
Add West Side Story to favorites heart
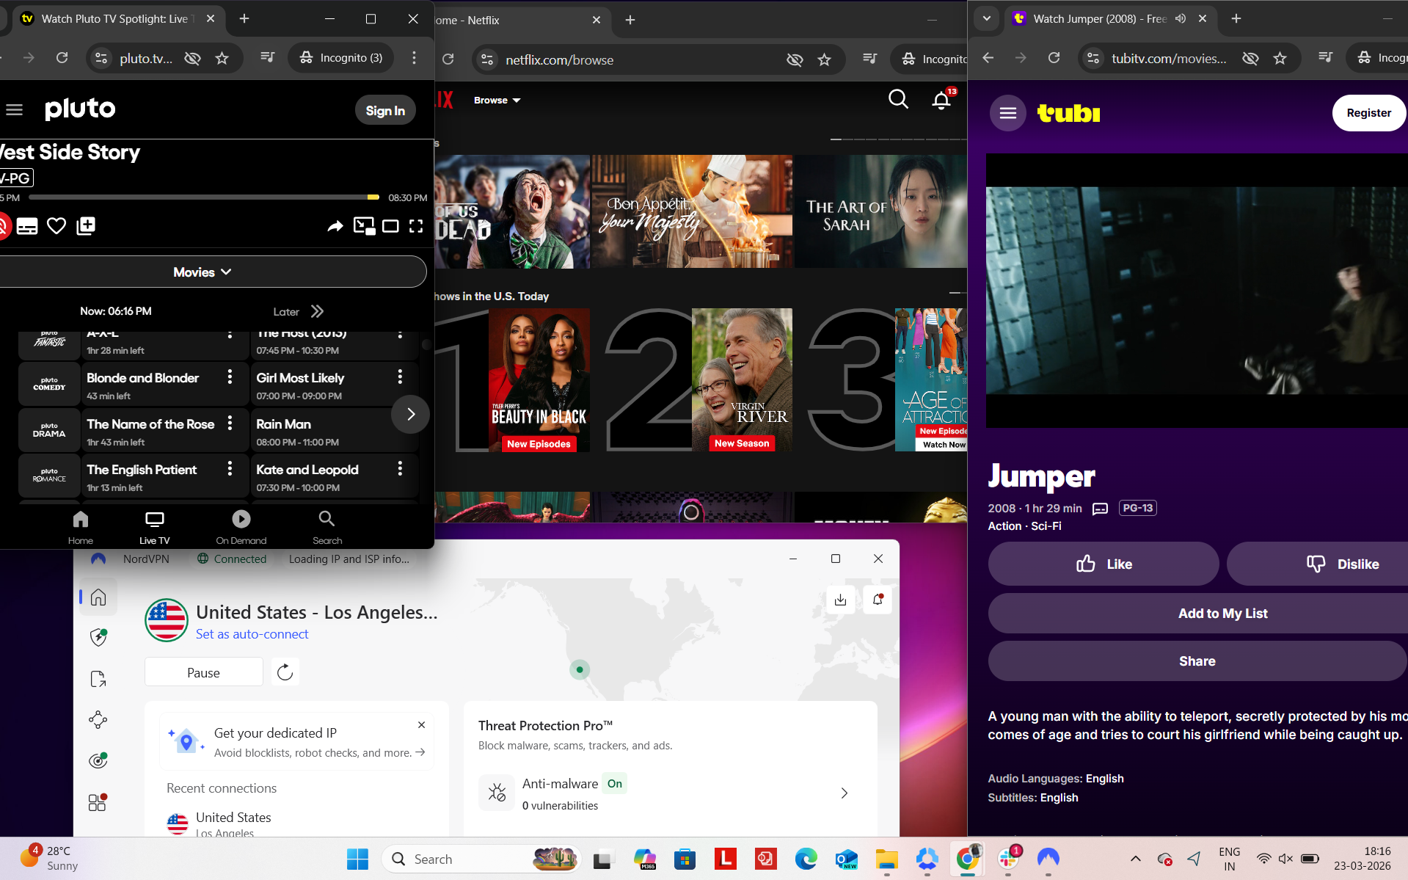[x=56, y=226]
